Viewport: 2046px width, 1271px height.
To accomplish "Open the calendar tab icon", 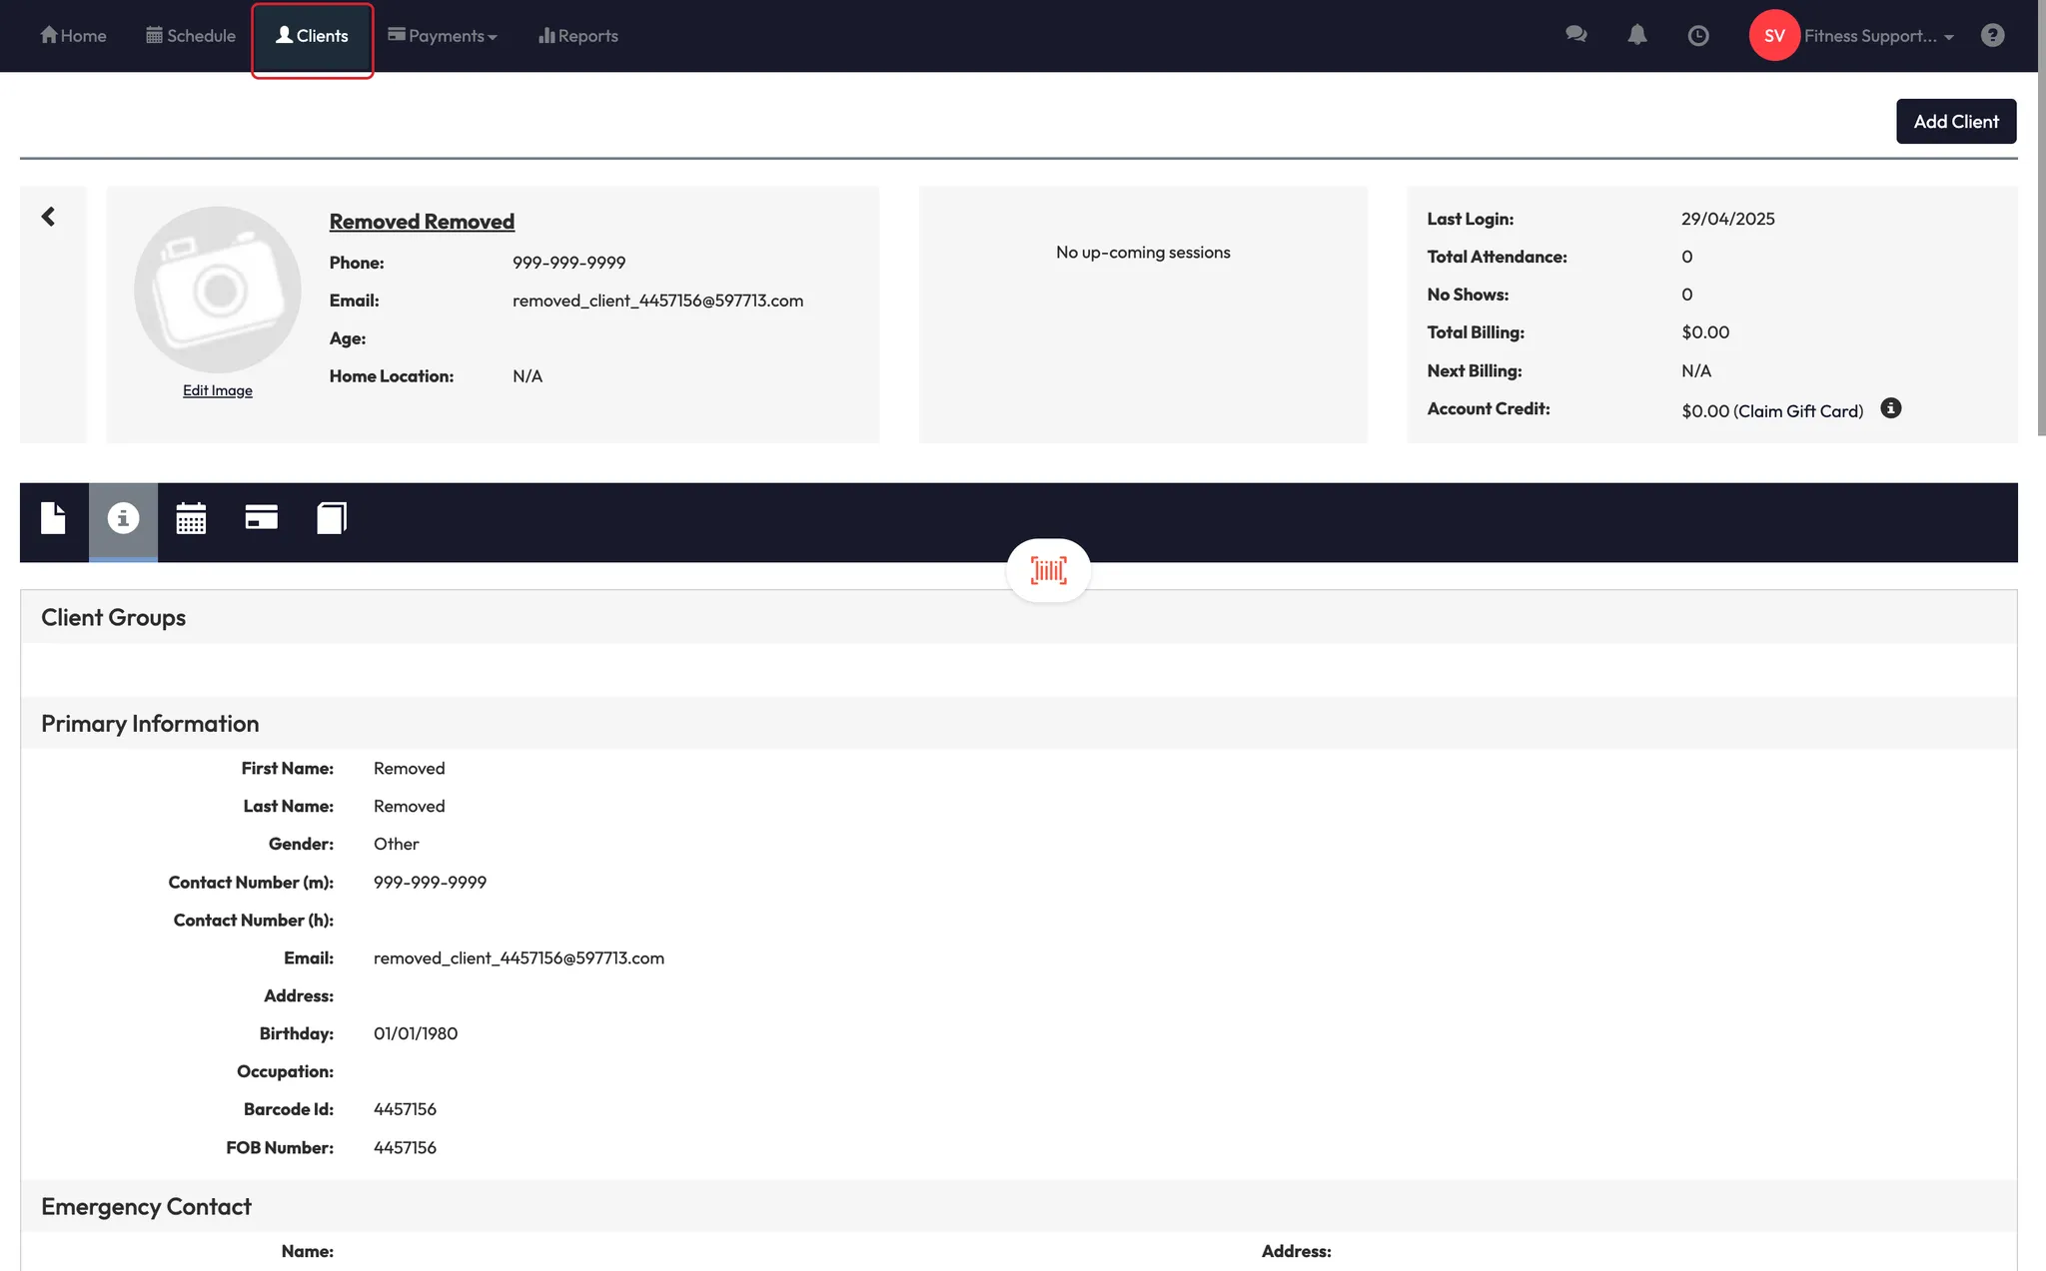I will click(x=191, y=518).
